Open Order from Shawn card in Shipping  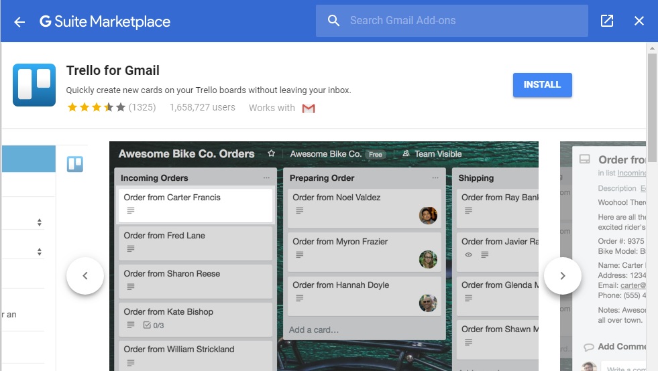498,340
